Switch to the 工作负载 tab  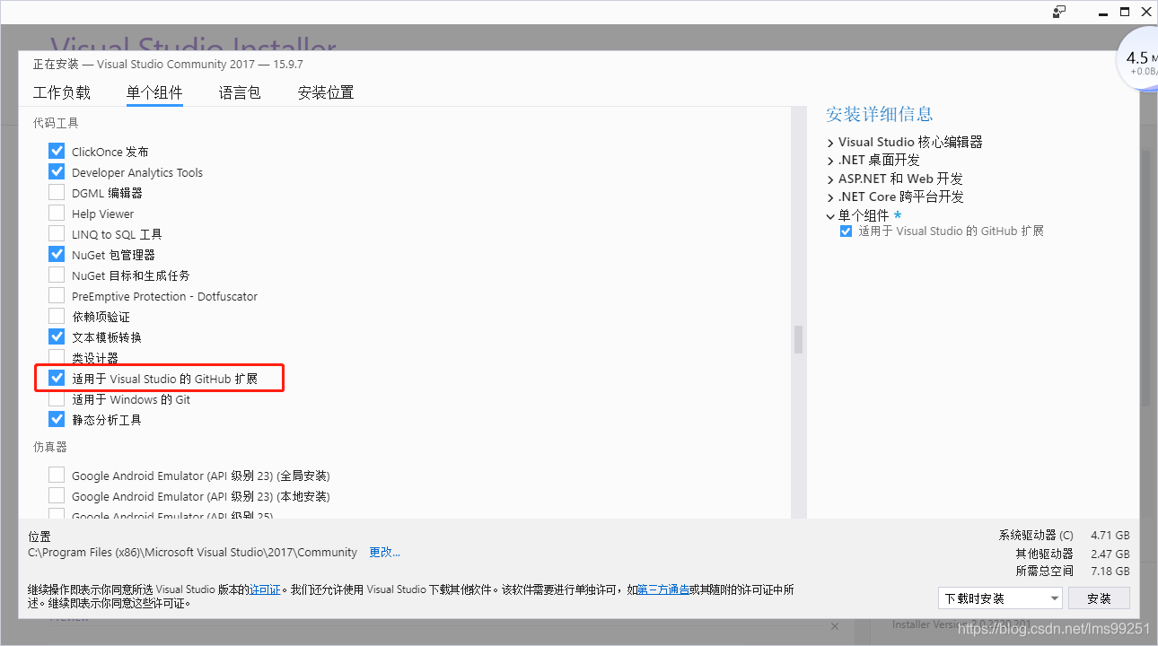coord(62,92)
